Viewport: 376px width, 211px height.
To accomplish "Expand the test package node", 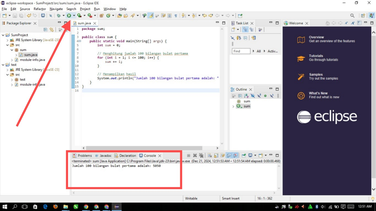I will click(x=12, y=79).
